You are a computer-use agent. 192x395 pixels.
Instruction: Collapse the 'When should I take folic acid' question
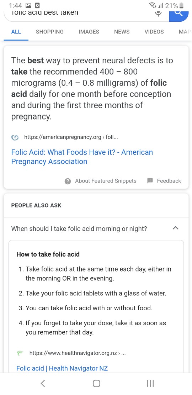coord(96,229)
